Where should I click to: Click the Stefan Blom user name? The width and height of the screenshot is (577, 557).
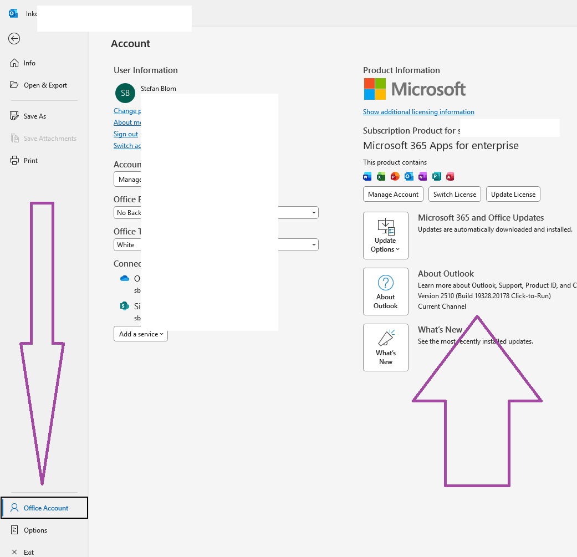[x=158, y=89]
